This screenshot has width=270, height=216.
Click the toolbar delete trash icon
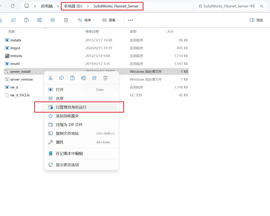pos(66,20)
